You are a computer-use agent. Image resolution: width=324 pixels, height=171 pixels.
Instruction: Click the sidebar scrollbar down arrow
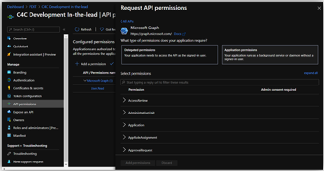click(x=66, y=164)
